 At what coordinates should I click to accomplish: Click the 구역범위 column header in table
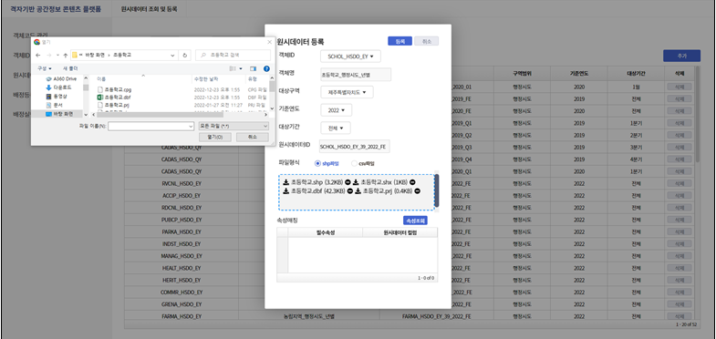pos(522,73)
